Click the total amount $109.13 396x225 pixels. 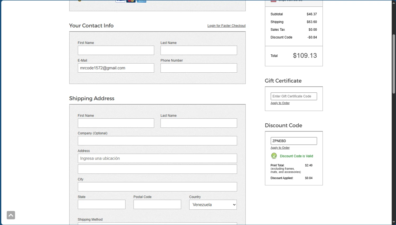(305, 55)
